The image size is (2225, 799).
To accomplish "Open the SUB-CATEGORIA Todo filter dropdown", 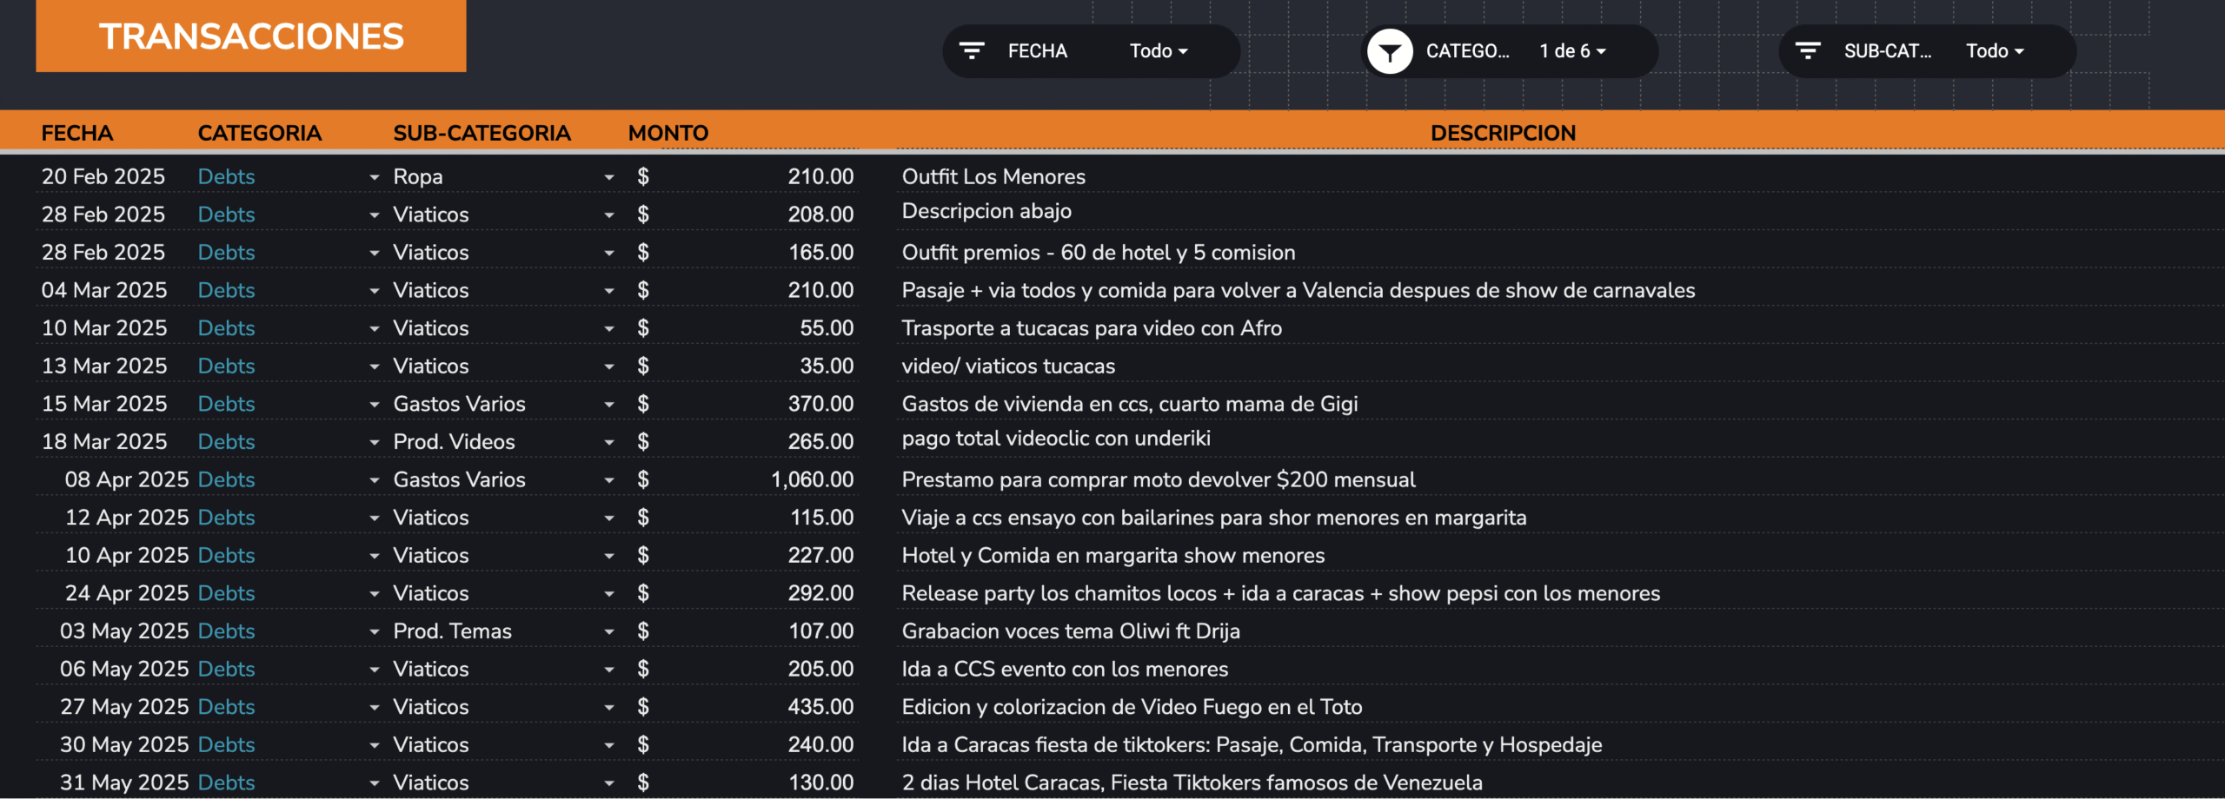I will [x=1995, y=51].
